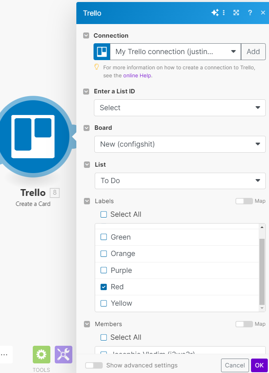The image size is (269, 373).
Task: Check the Orange label checkbox
Action: coord(104,254)
